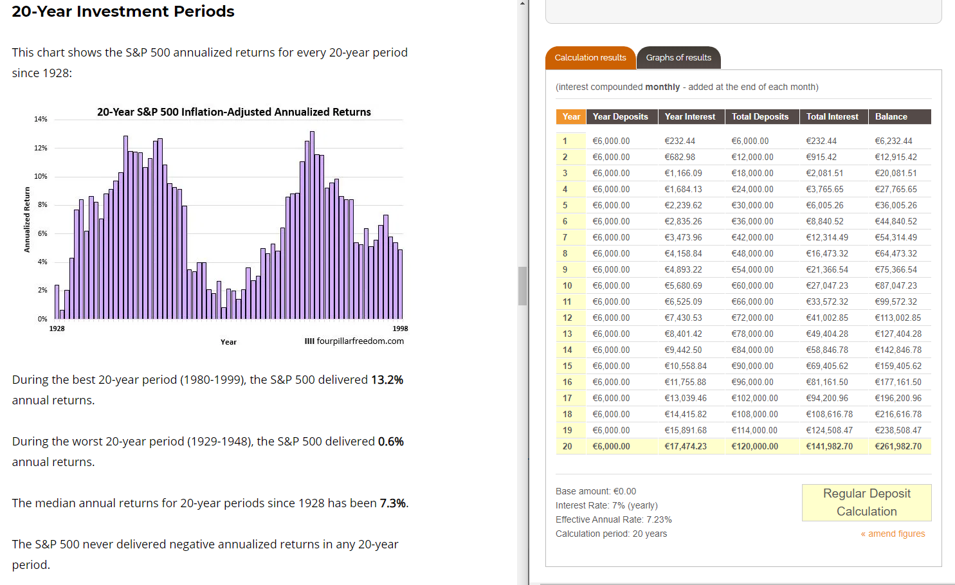Click the Regular Deposit Calculation box
Screen dimensions: 955x585
[866, 502]
